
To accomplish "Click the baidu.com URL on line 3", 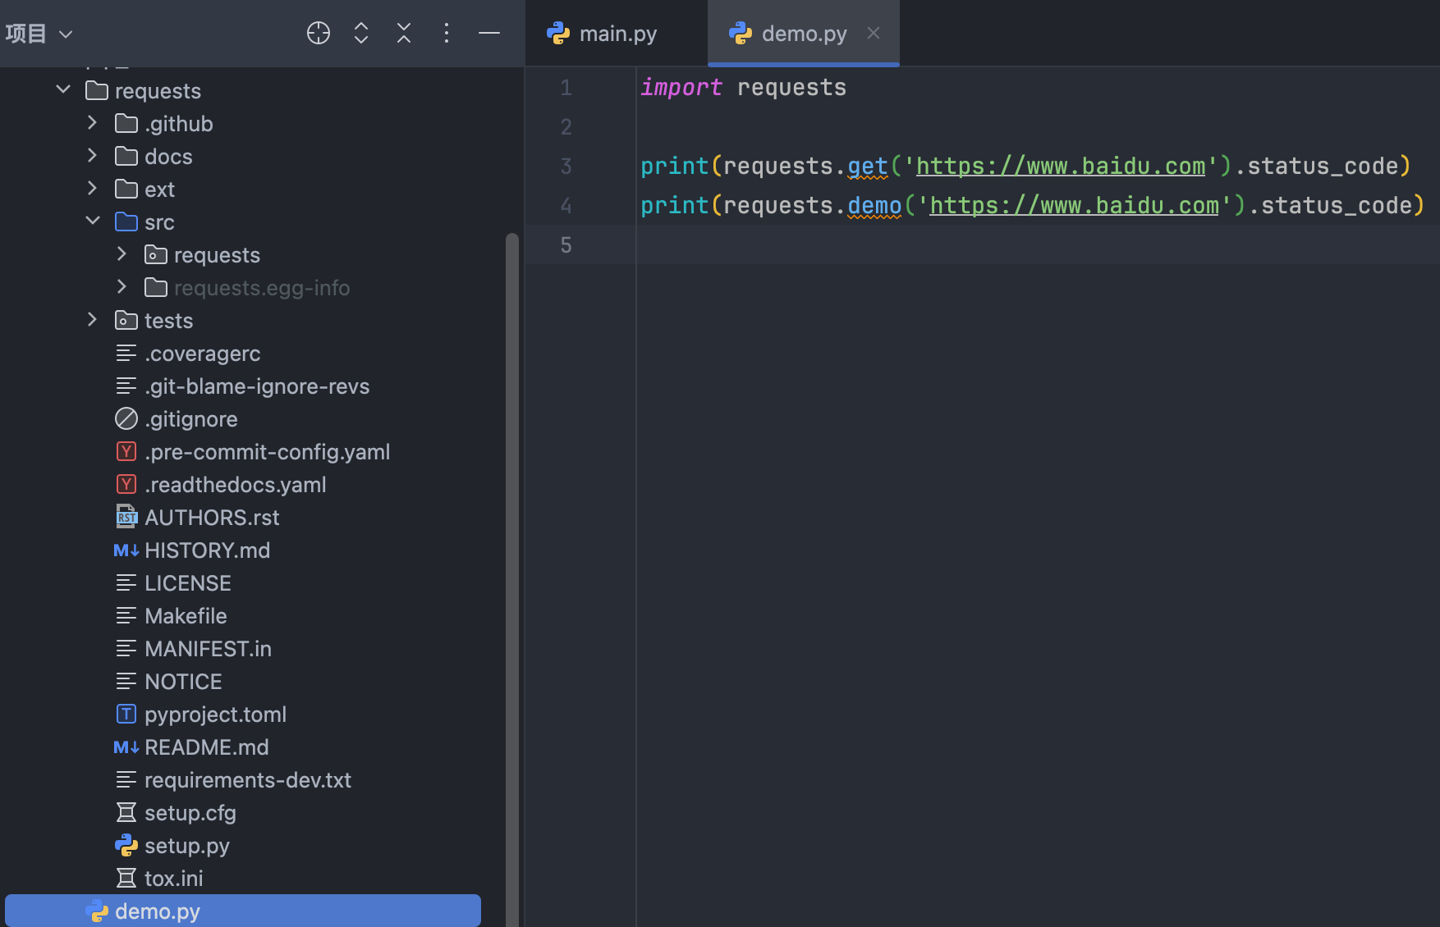I will coord(1060,167).
